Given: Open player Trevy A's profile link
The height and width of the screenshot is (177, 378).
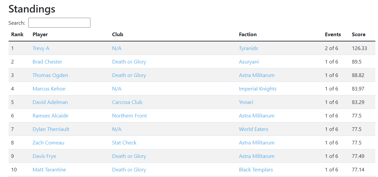Looking at the screenshot, I should [41, 48].
